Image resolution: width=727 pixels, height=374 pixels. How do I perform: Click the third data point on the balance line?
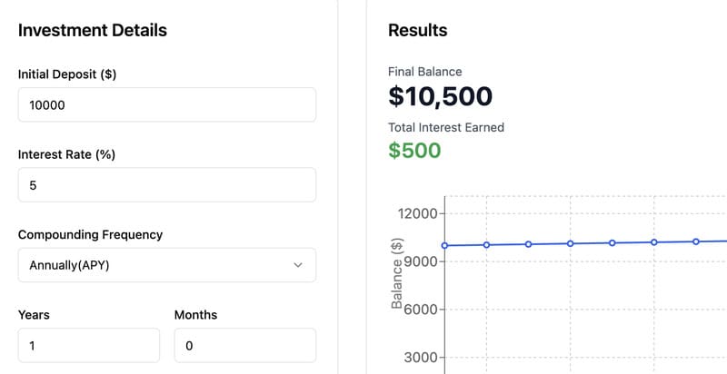529,244
